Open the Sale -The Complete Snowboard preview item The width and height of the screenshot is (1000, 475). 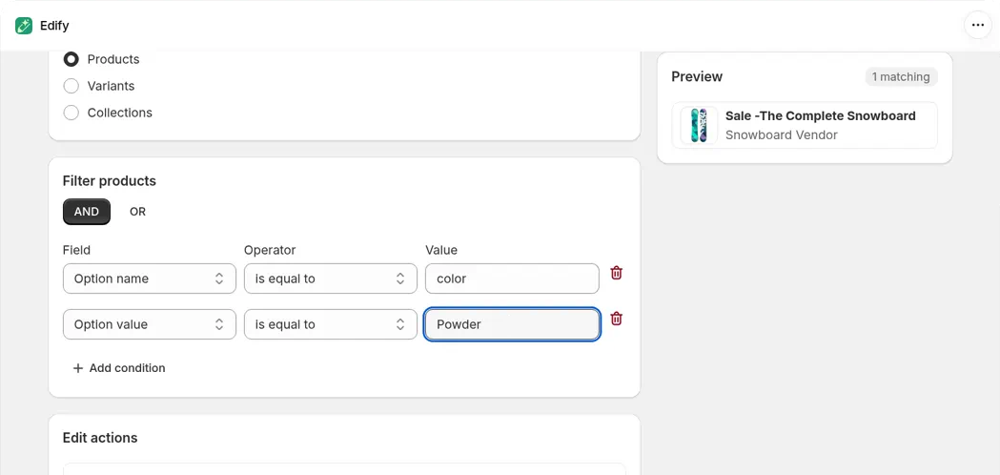click(x=805, y=125)
